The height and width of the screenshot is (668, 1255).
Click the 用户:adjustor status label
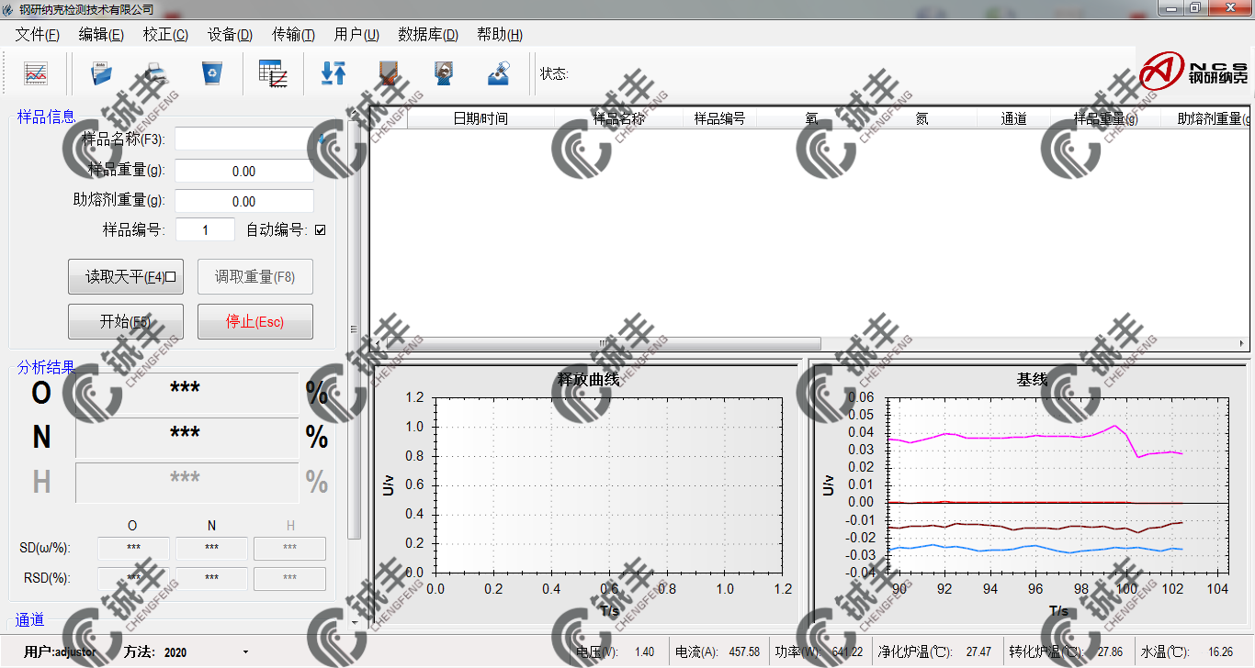(60, 652)
